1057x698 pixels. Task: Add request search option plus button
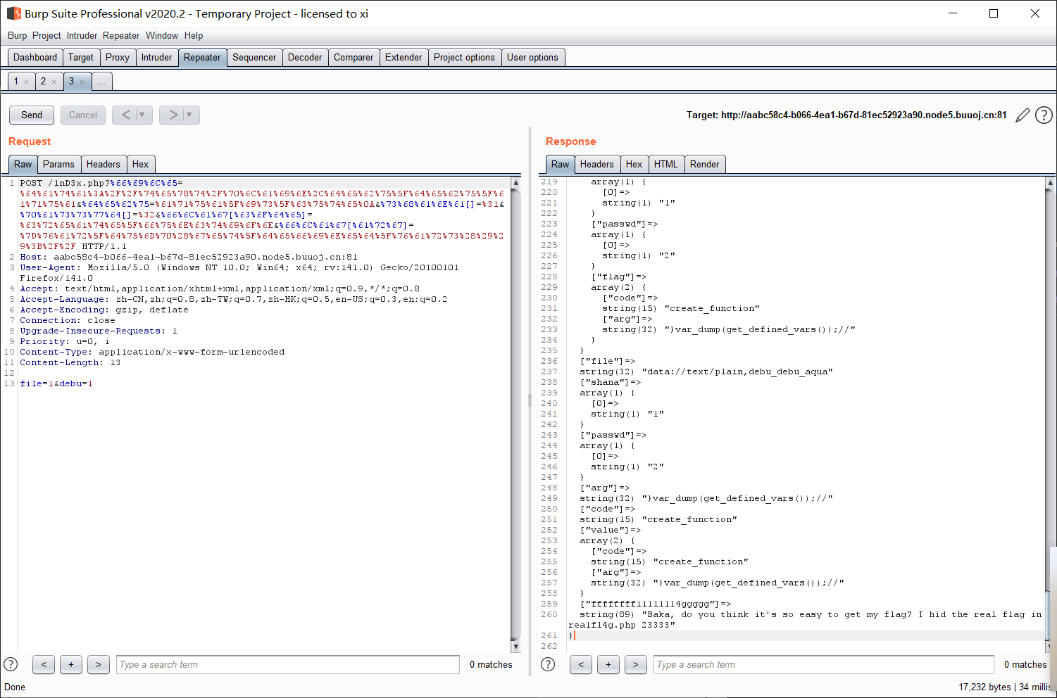click(71, 664)
